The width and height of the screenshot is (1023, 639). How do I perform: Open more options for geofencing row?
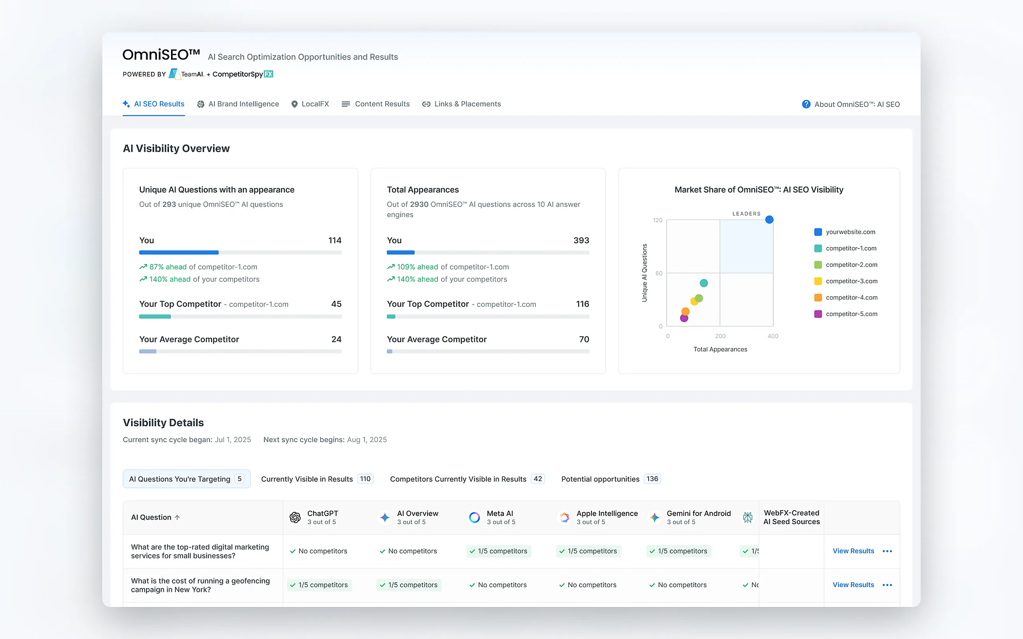(887, 585)
